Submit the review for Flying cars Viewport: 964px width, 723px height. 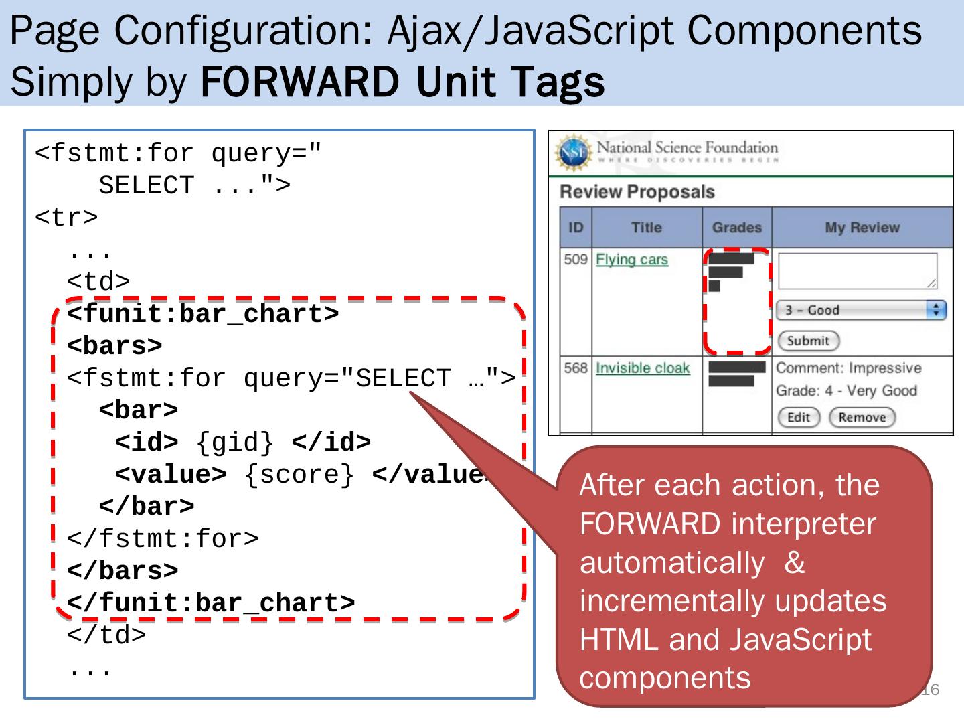click(808, 341)
